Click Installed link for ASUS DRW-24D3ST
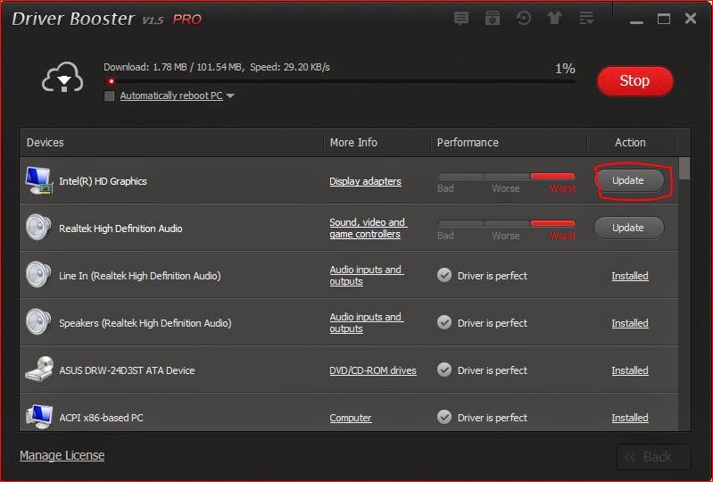 [x=630, y=370]
